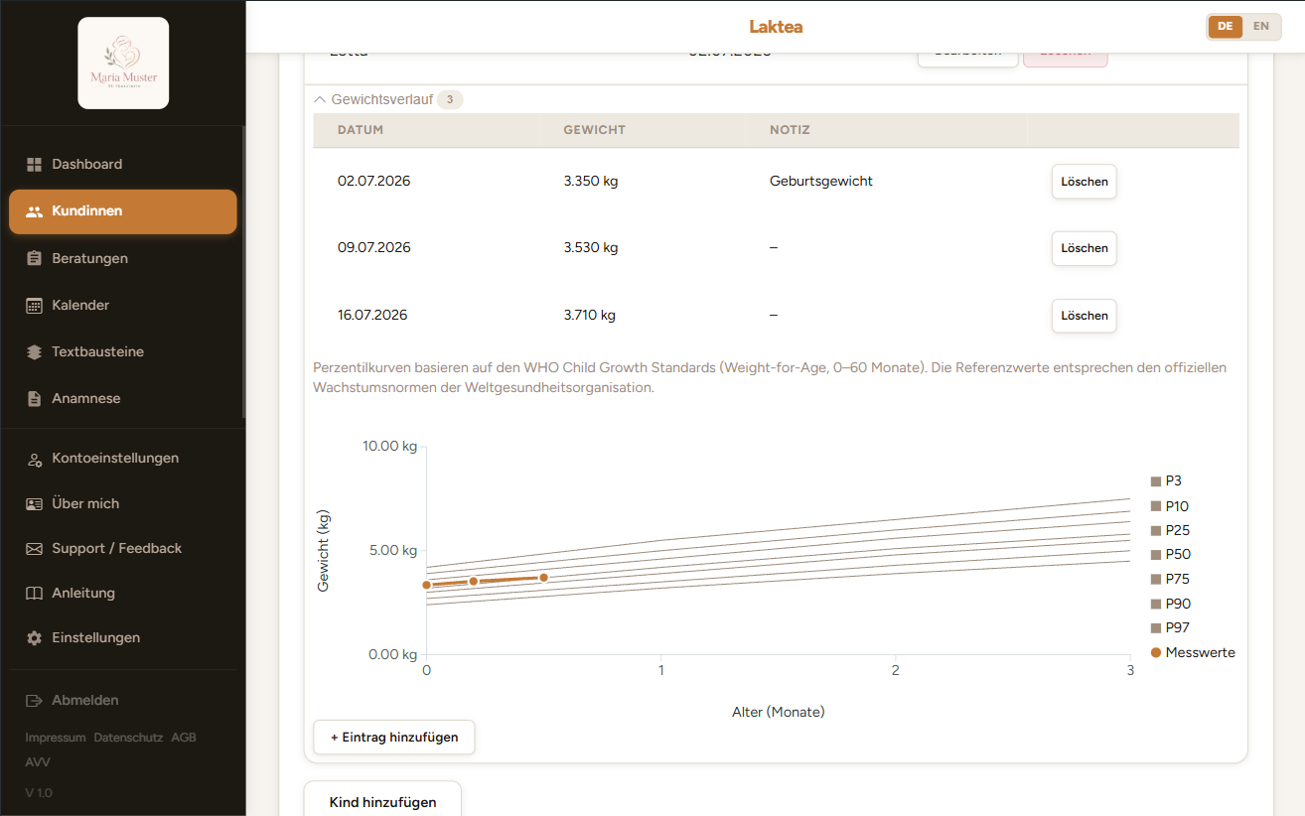Open the Impressum link
This screenshot has height=816, width=1305.
point(56,738)
